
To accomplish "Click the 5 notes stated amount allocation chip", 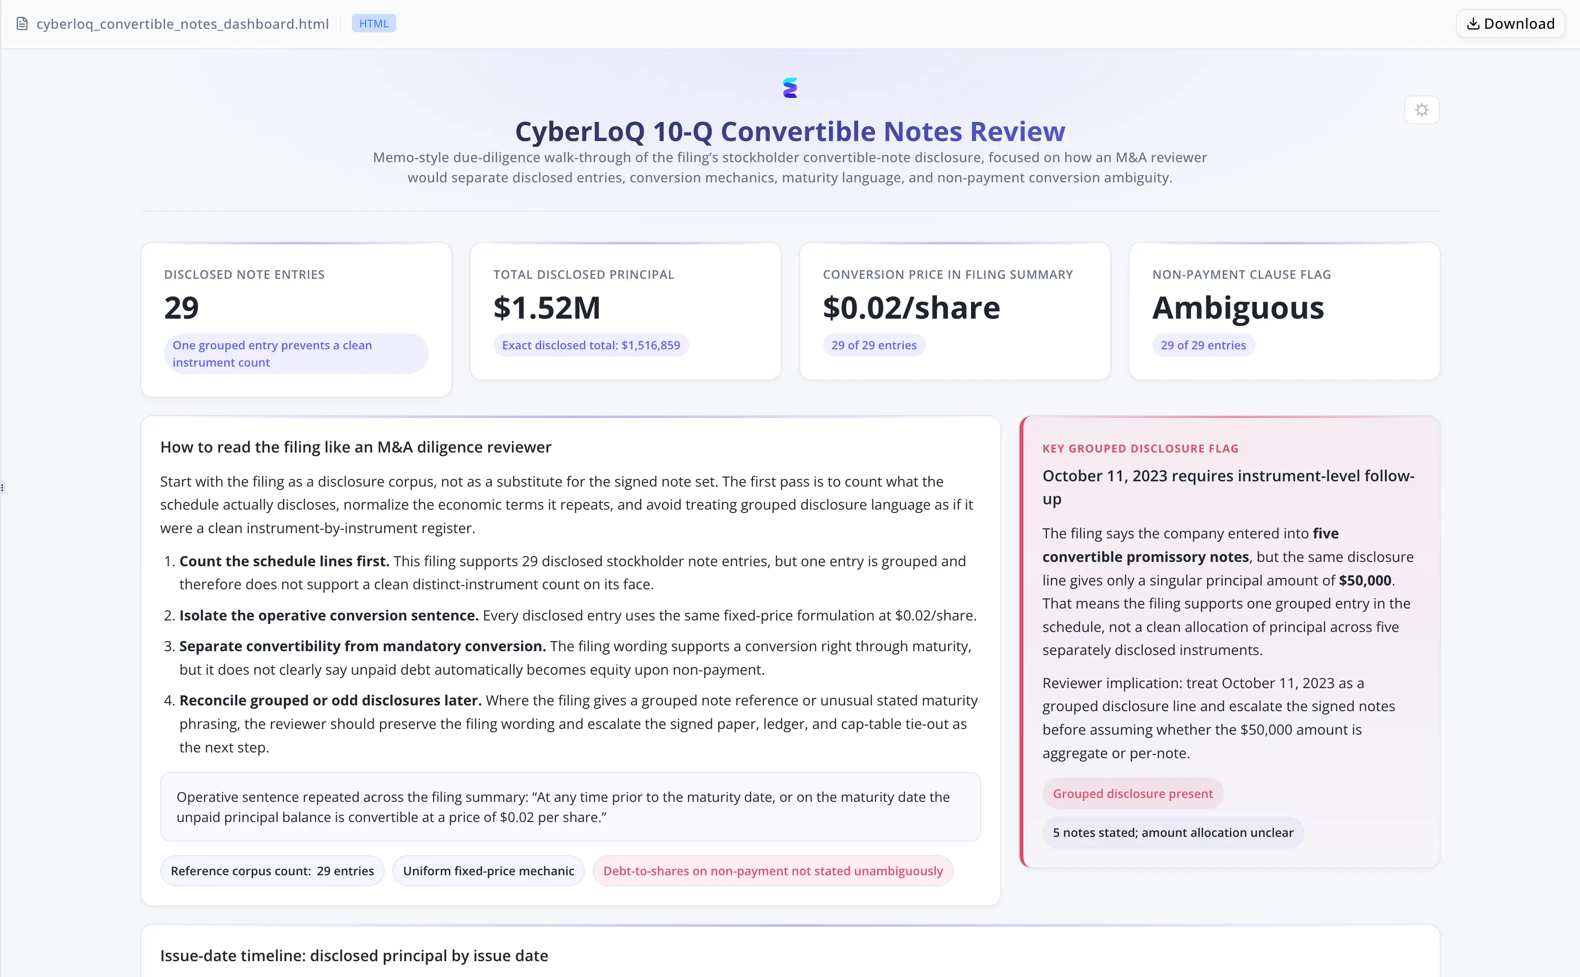I will (1173, 832).
